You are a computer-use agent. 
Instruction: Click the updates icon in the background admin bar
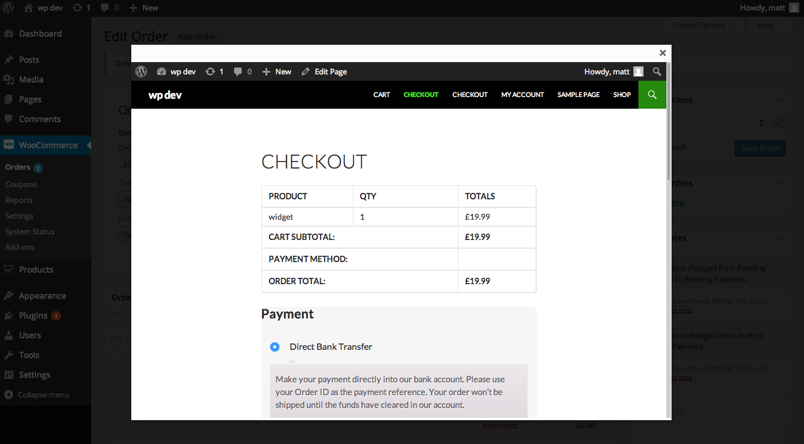pos(77,8)
